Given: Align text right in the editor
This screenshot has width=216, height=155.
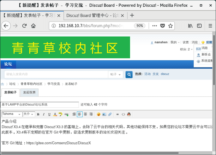Looking at the screenshot, I should 91,114.
